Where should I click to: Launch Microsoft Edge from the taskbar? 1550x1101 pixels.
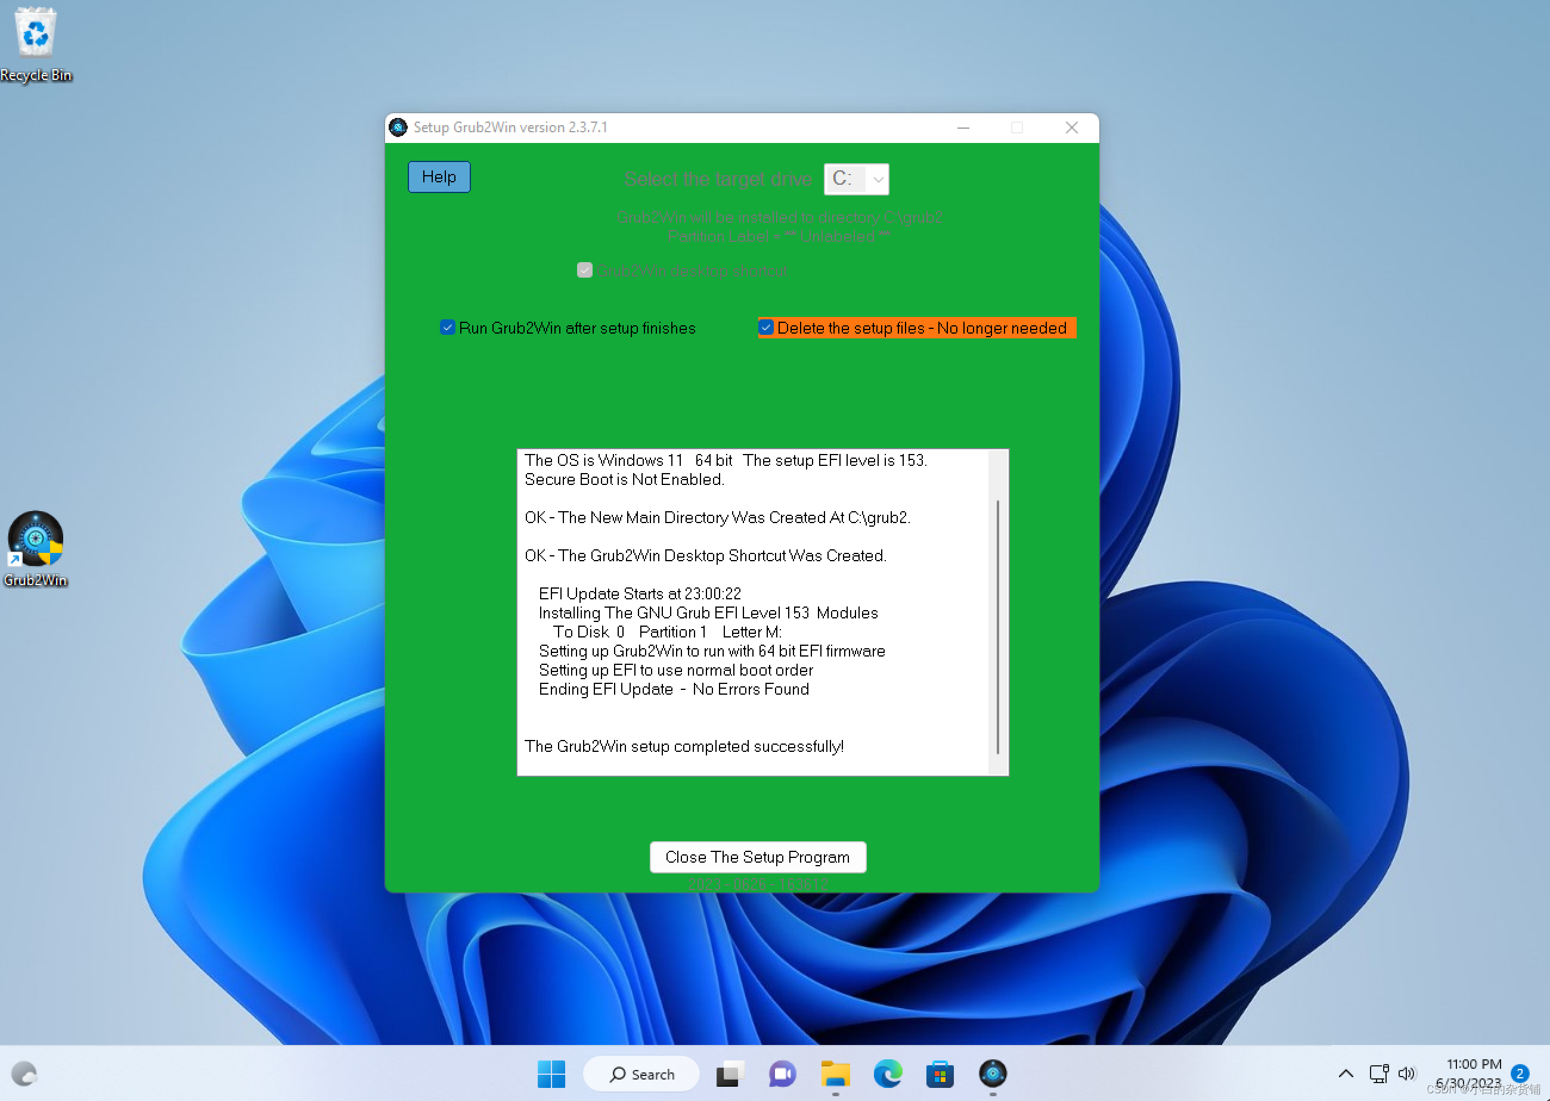(887, 1074)
